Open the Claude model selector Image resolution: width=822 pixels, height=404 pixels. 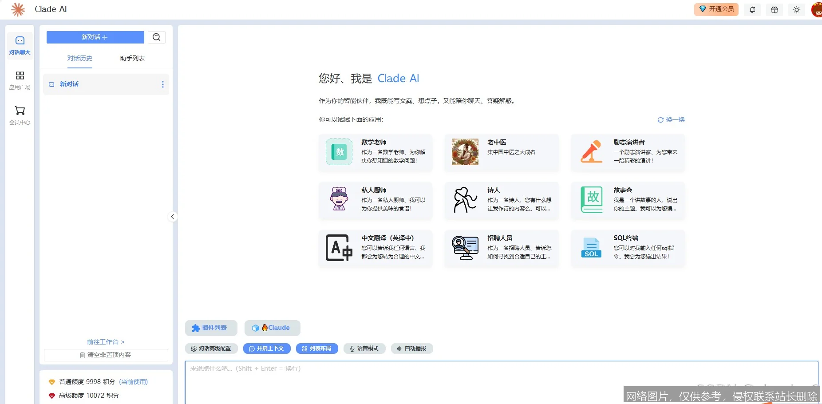[x=272, y=328]
